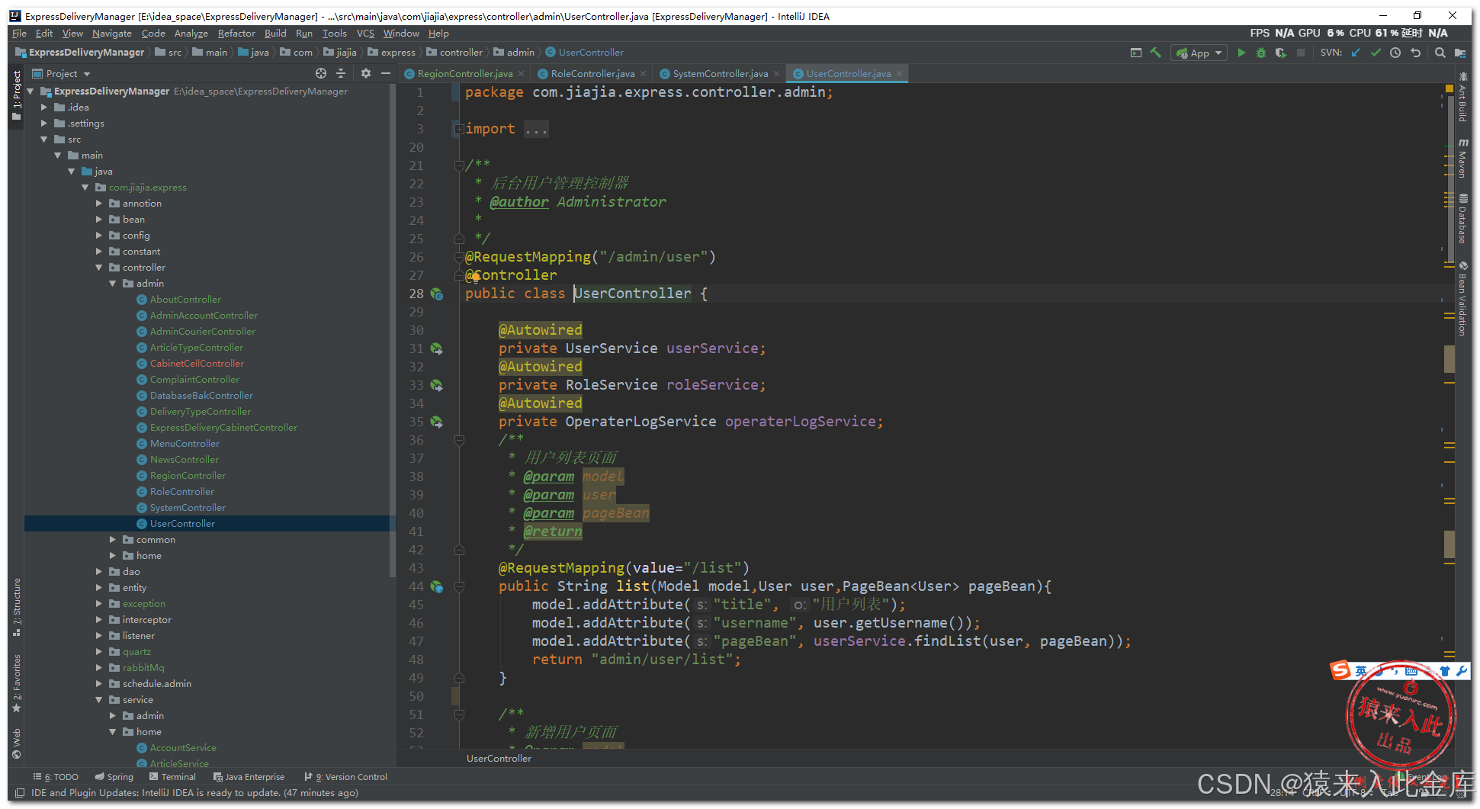Run the App configuration with green play button

point(1241,53)
